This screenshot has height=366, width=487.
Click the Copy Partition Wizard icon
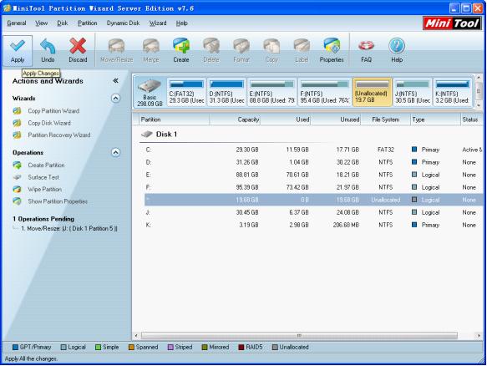(17, 111)
